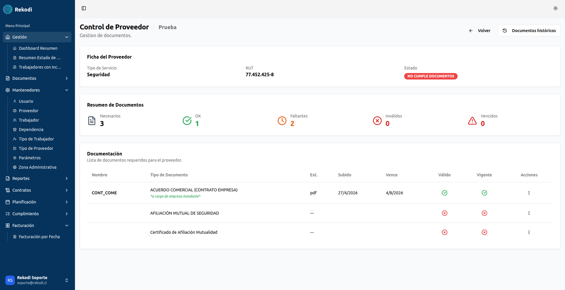Click the Documentos file icon in sidebar

point(8,78)
